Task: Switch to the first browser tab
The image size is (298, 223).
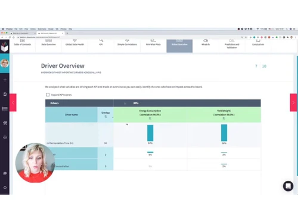Action: (x=23, y=33)
